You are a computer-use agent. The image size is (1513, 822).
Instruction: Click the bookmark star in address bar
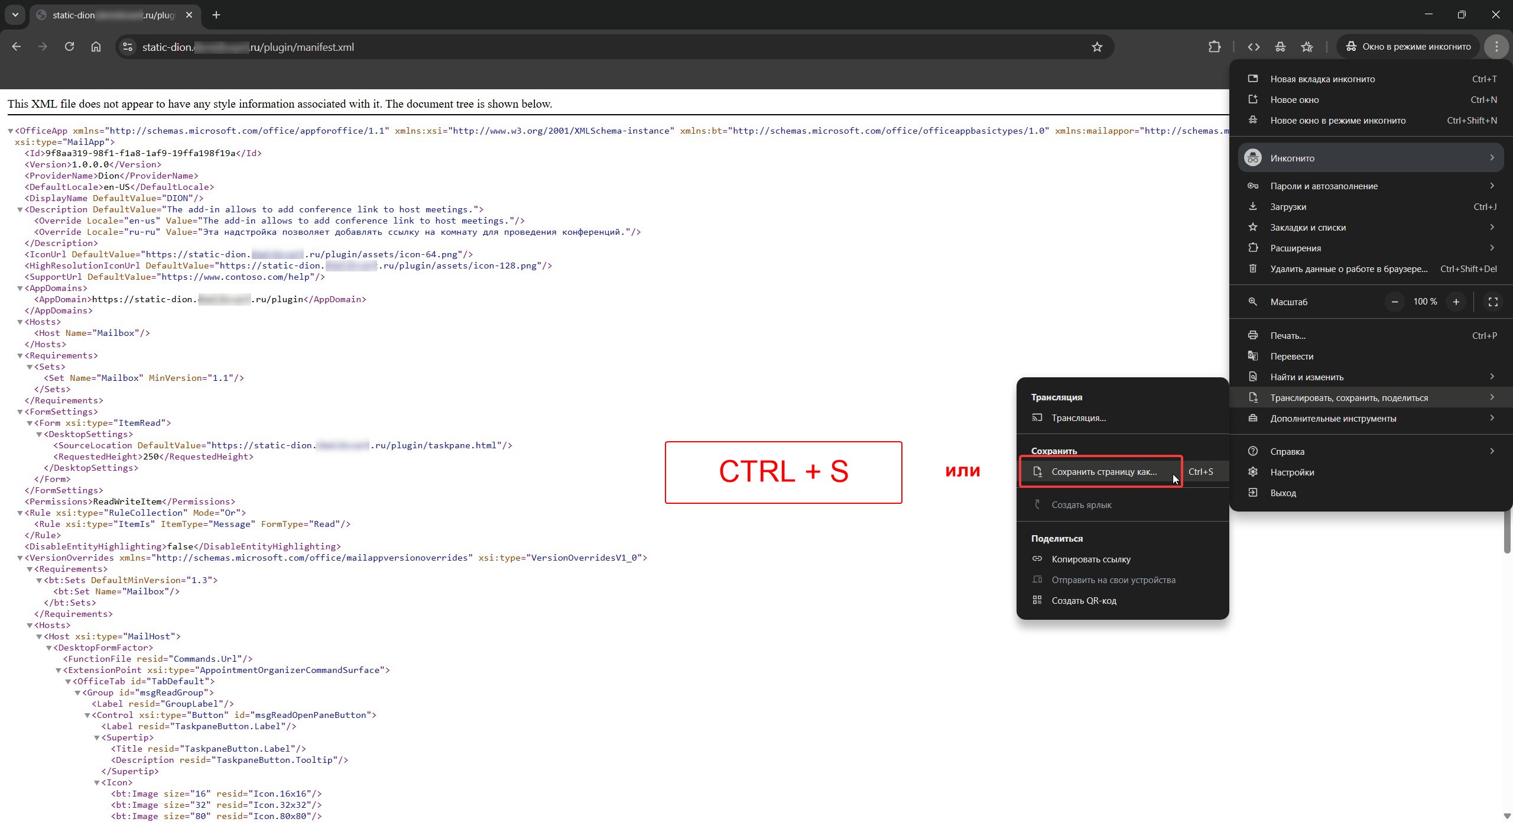point(1097,47)
